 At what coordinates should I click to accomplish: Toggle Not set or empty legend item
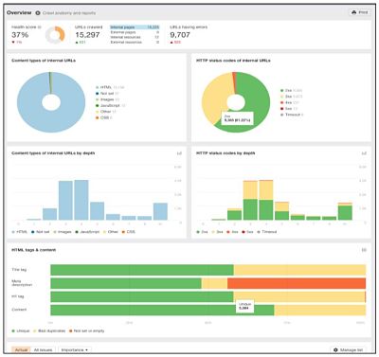click(86, 330)
